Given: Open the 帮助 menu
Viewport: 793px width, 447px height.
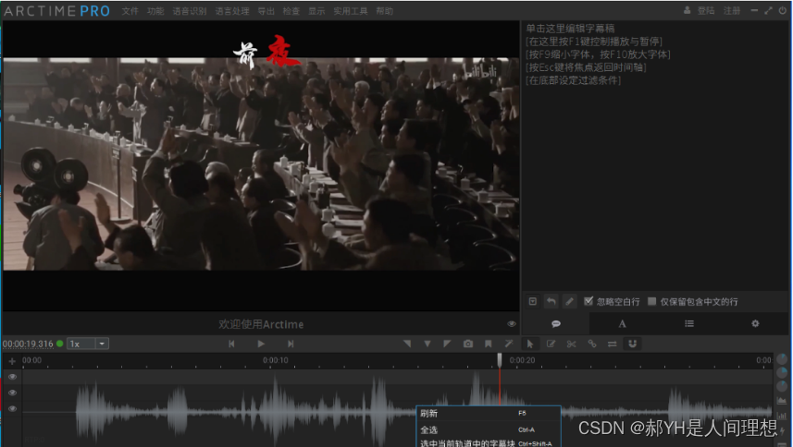Looking at the screenshot, I should click(384, 11).
